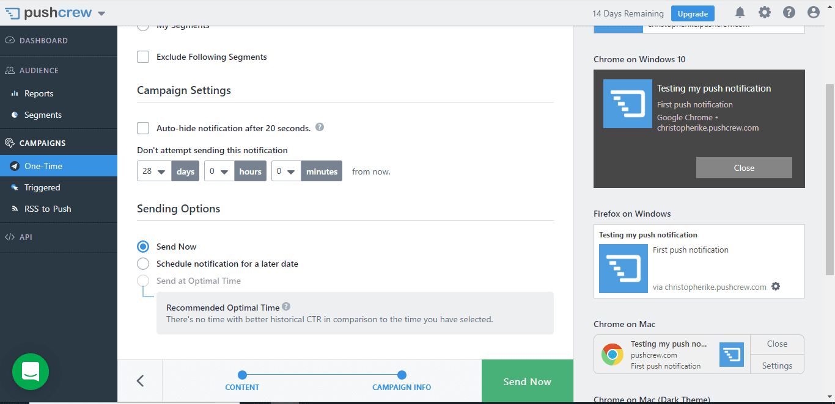Click the Upgrade button

[693, 13]
